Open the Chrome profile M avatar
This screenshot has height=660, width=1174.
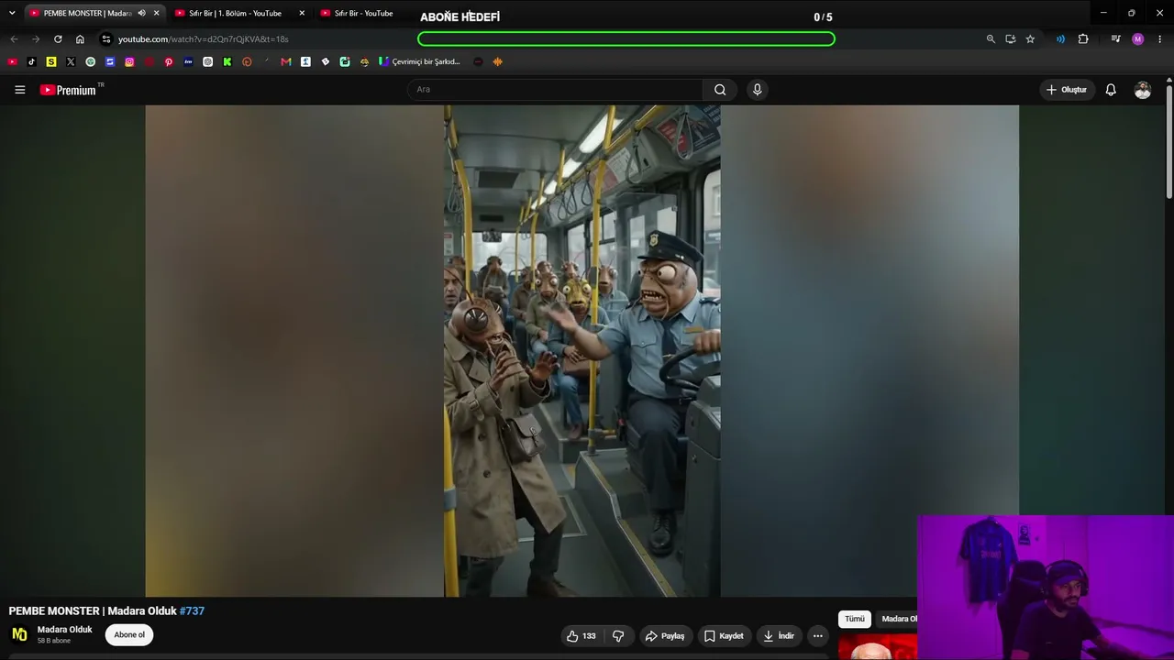coord(1138,39)
